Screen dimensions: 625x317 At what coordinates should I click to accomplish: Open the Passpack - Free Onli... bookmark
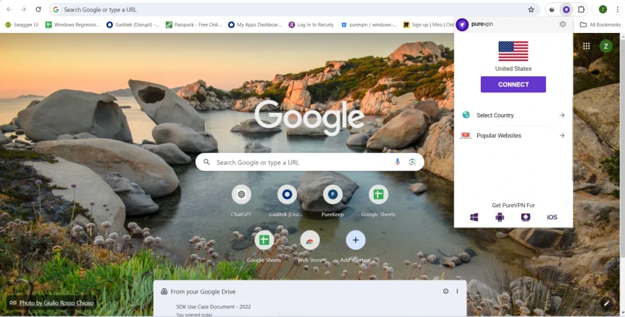[x=193, y=25]
